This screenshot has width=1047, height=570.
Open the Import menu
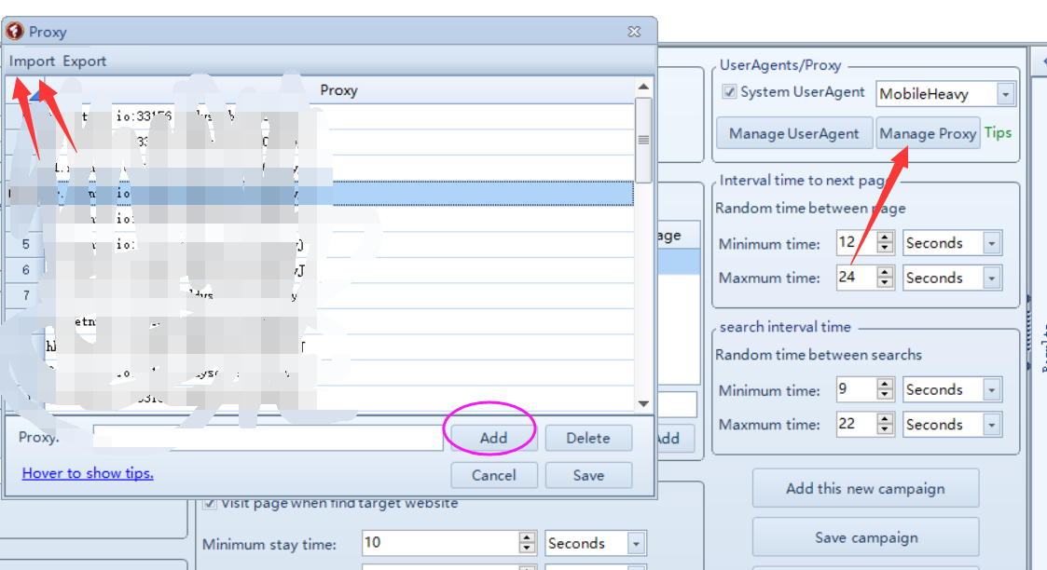33,61
